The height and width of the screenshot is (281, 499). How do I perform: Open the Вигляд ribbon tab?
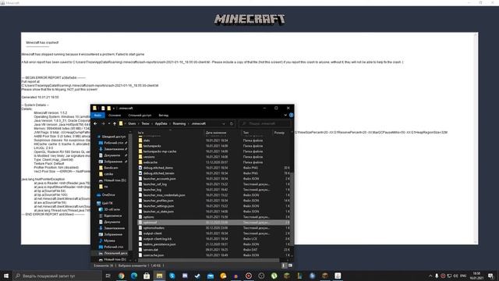(164, 115)
